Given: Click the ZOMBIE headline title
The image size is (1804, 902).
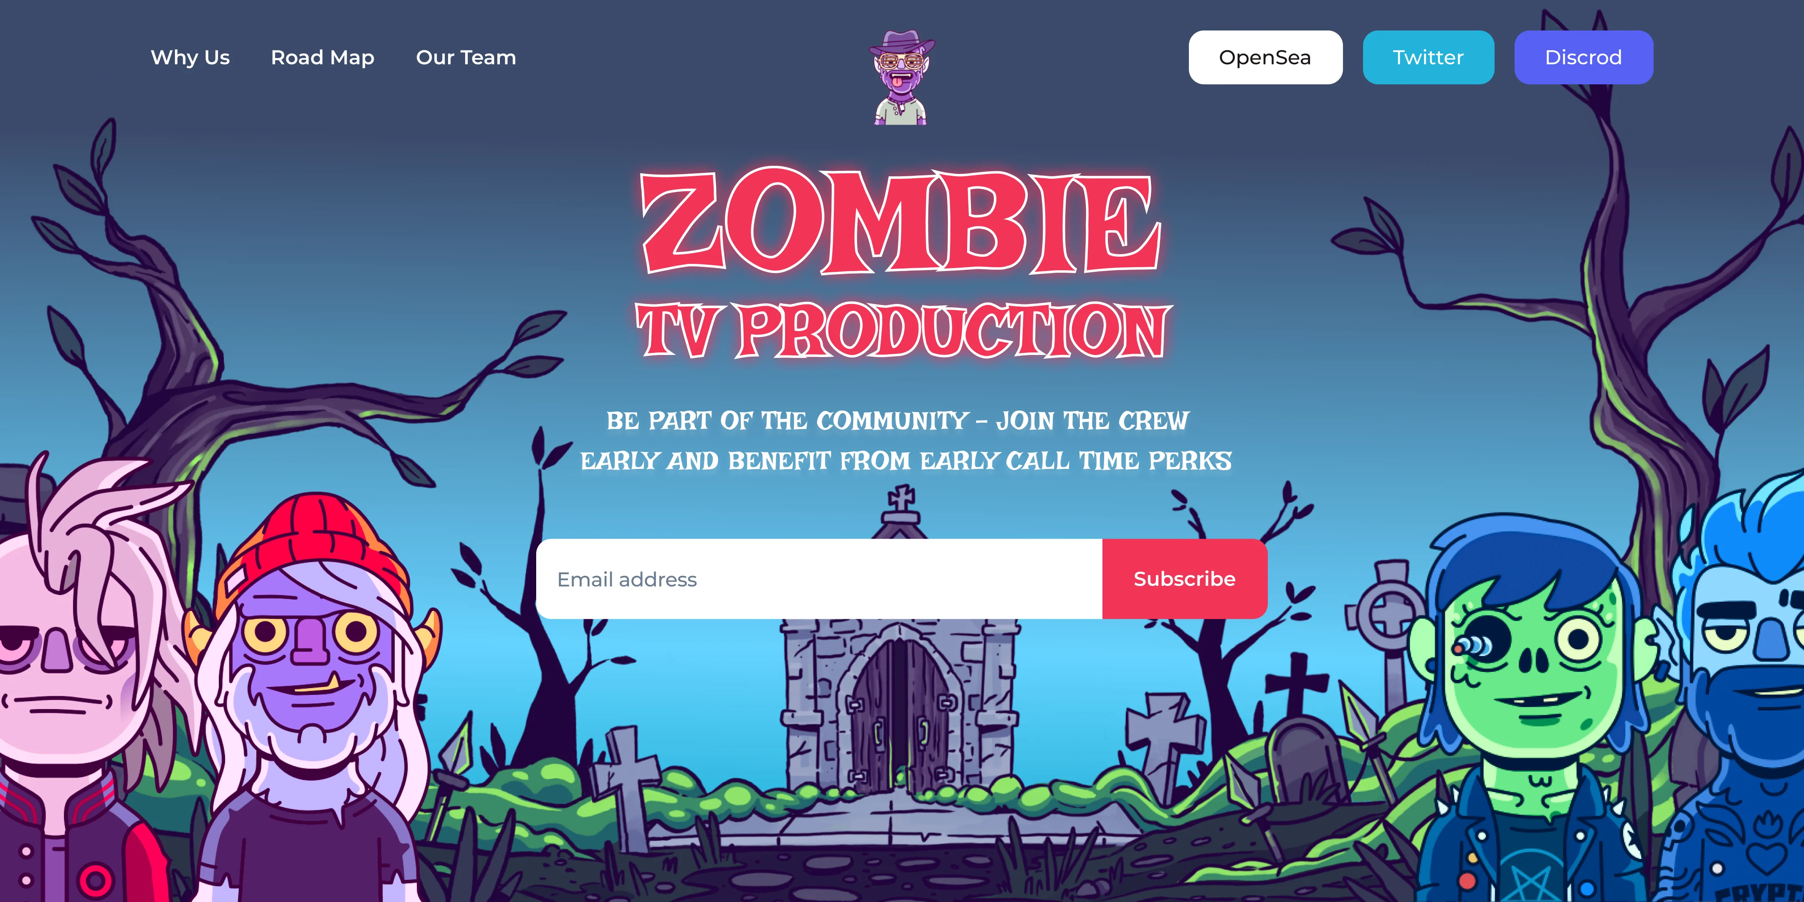Looking at the screenshot, I should pos(901,221).
